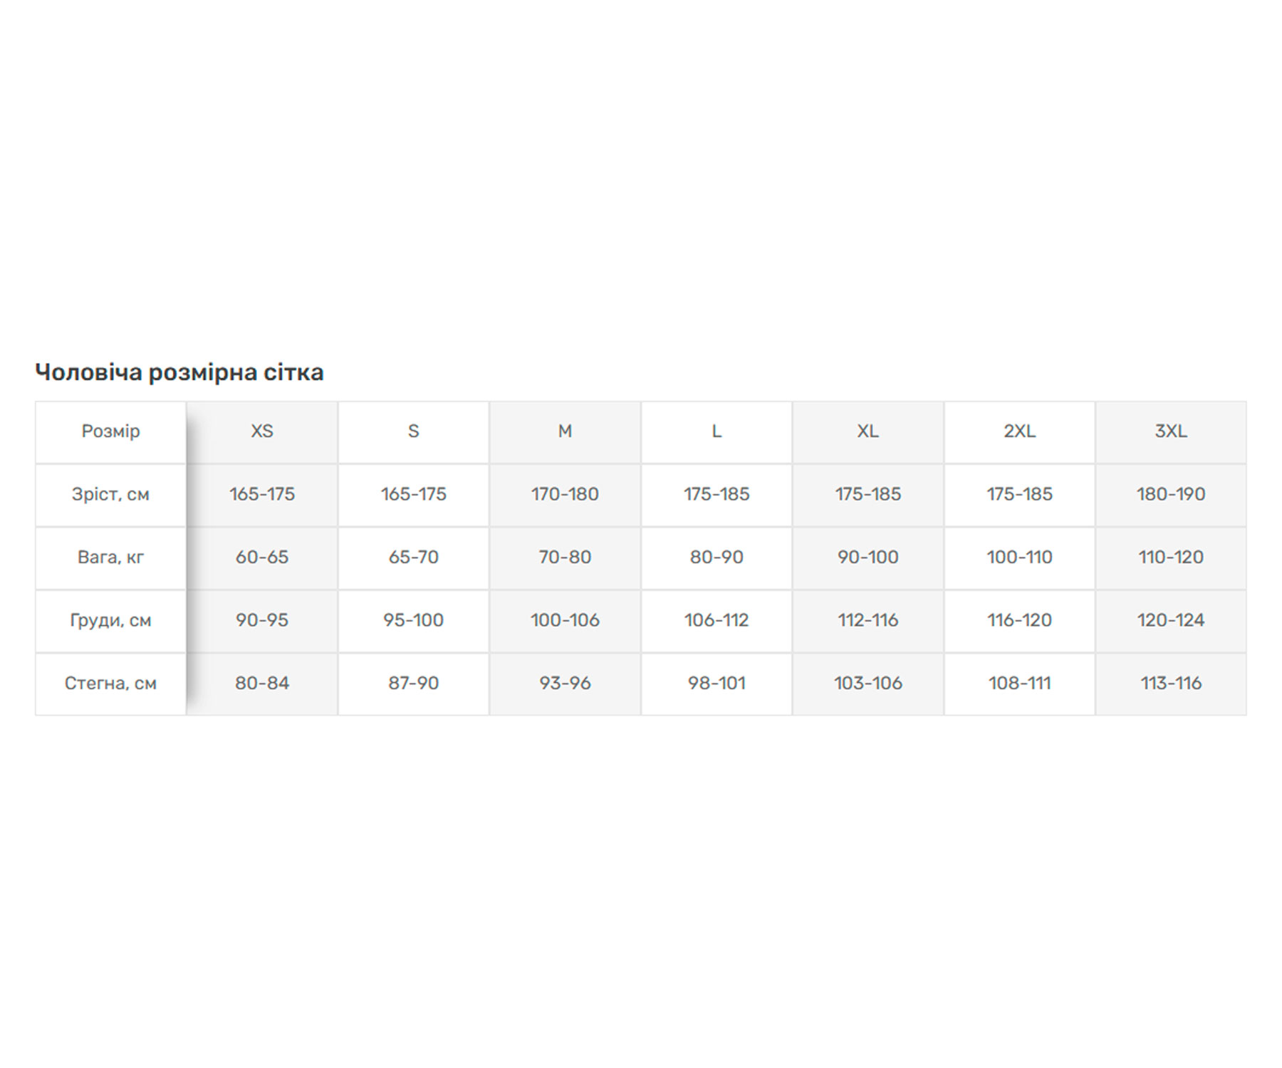Select the M size column header
Screen dimensions: 1282x1068
pyautogui.click(x=565, y=431)
